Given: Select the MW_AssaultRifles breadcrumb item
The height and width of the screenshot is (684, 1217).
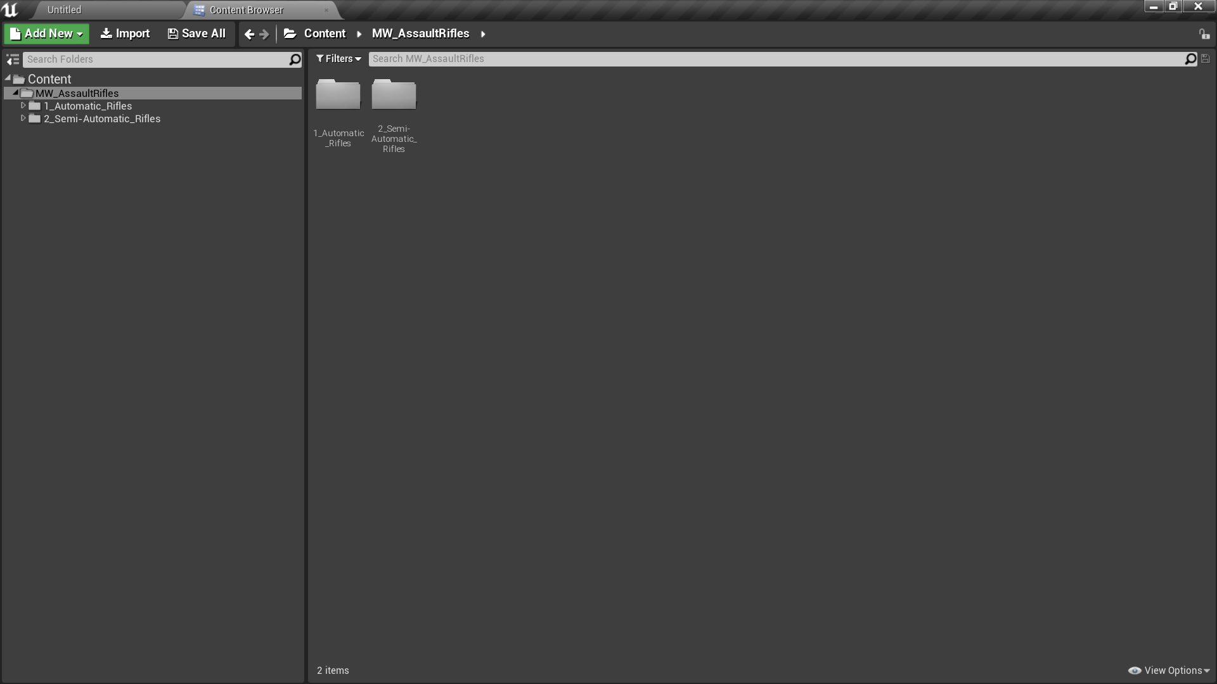Looking at the screenshot, I should tap(420, 34).
